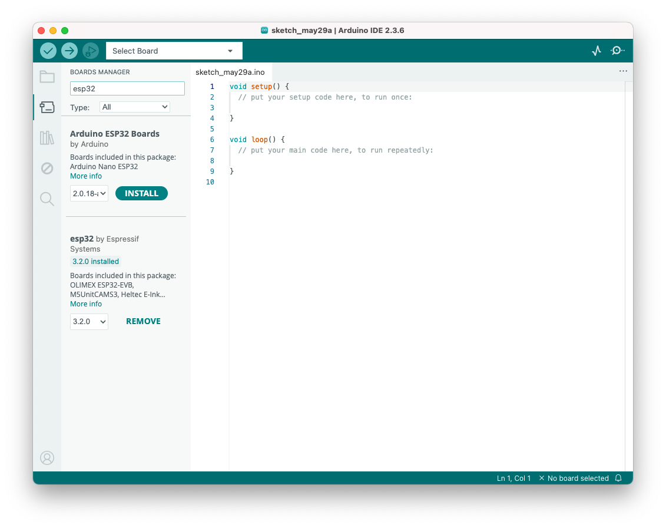Click the green zoom window button
The width and height of the screenshot is (666, 528).
pos(65,31)
